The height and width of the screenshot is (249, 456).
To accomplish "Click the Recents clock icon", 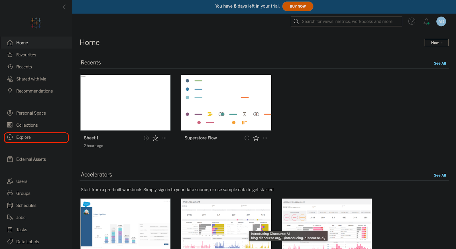I will 10,67.
